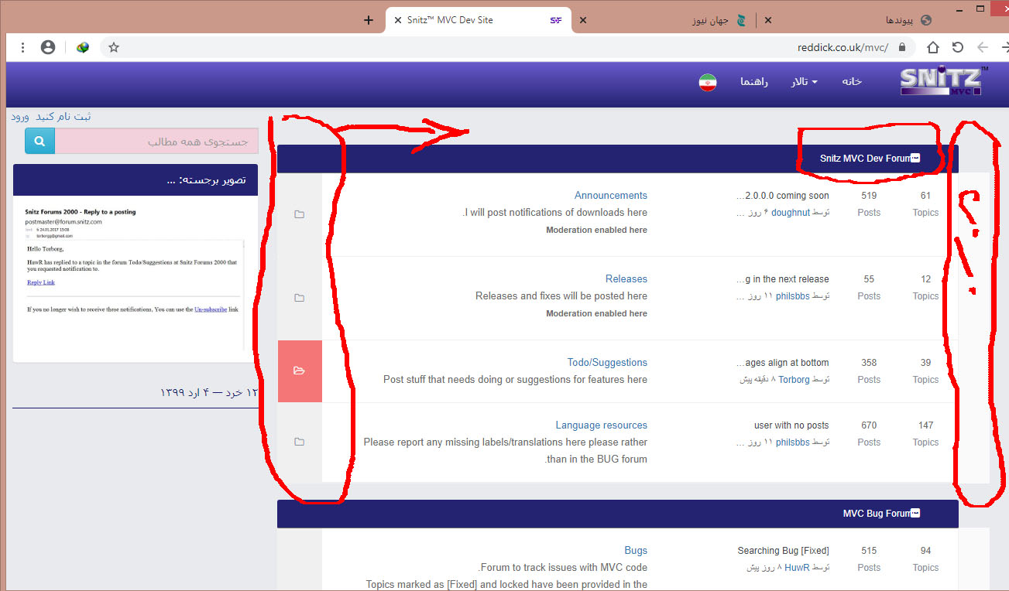The width and height of the screenshot is (1009, 591).
Task: Open the highlighted Todo/Suggestions folder icon
Action: point(300,371)
